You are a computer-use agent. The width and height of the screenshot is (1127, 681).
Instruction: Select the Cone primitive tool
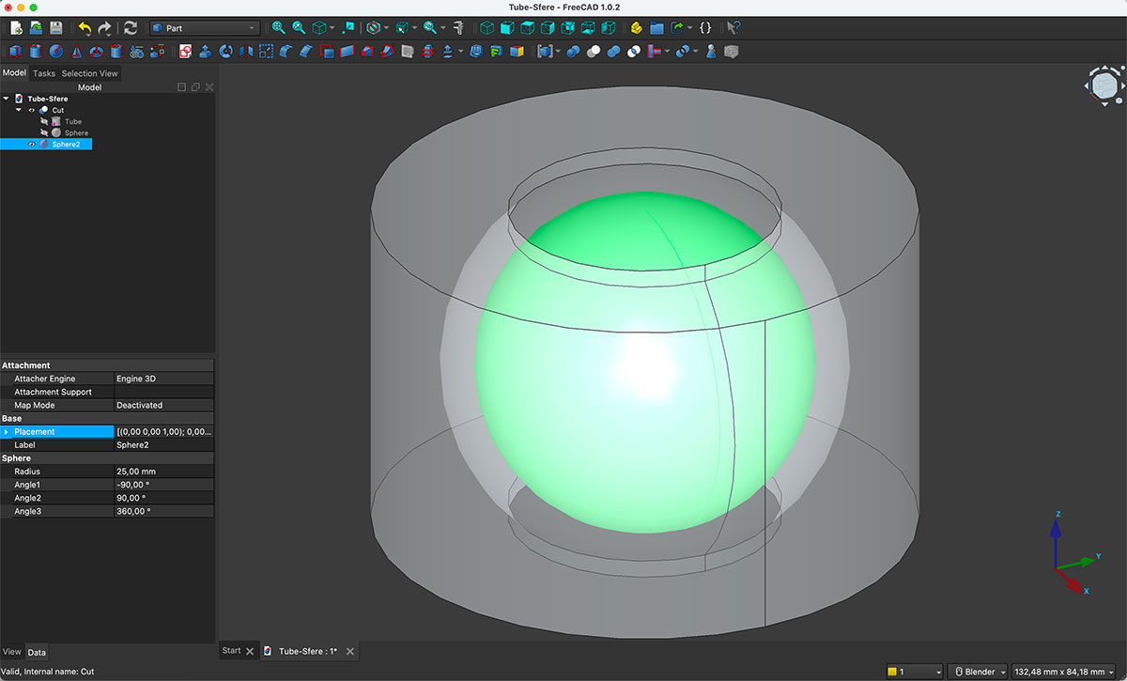(74, 52)
